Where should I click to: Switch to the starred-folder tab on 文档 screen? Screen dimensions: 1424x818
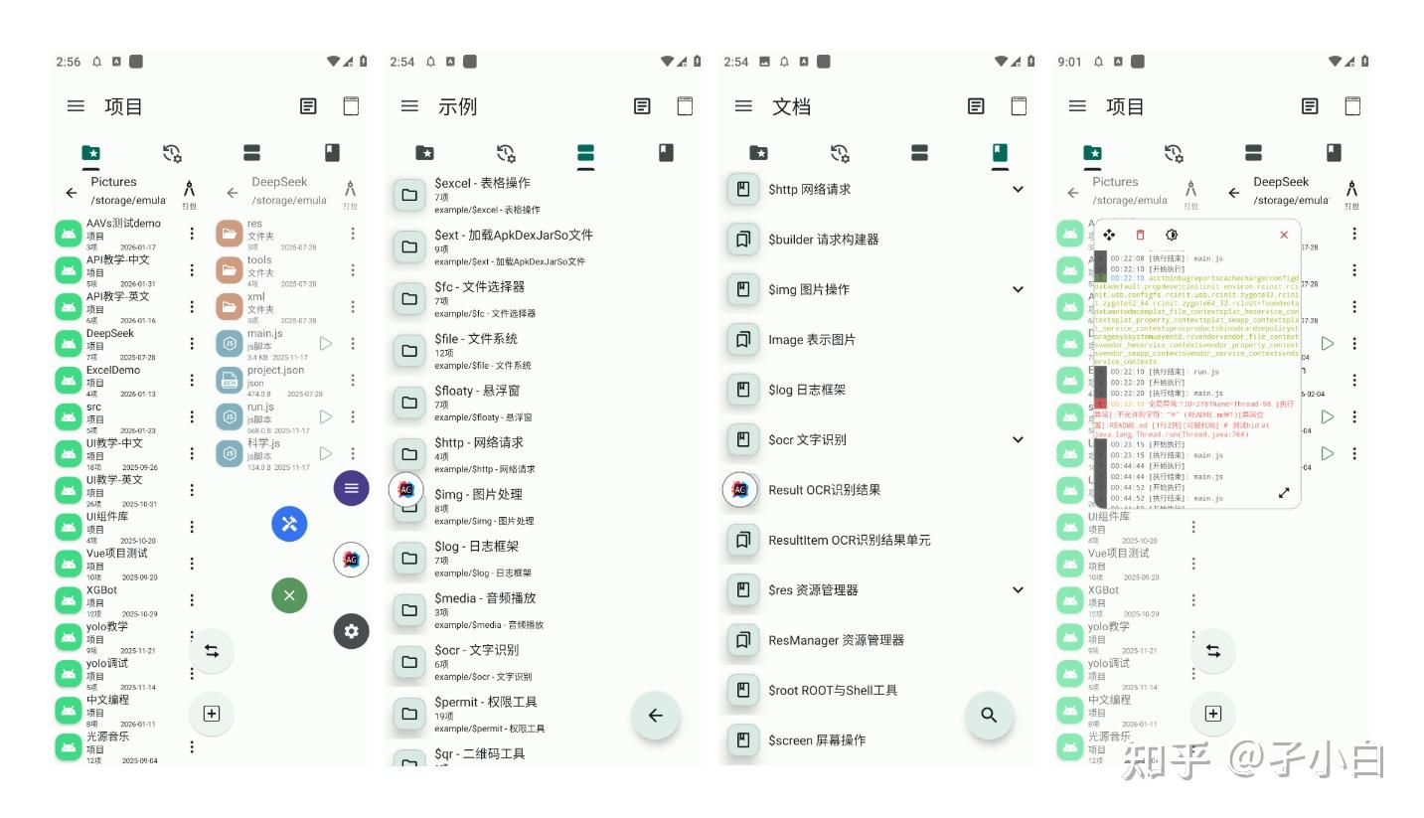758,152
